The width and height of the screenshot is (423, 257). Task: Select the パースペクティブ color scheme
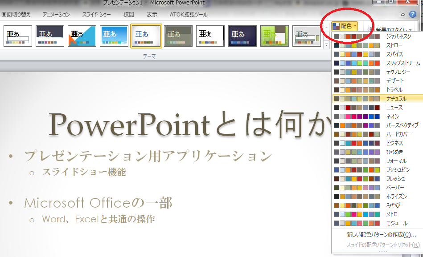tap(378, 125)
